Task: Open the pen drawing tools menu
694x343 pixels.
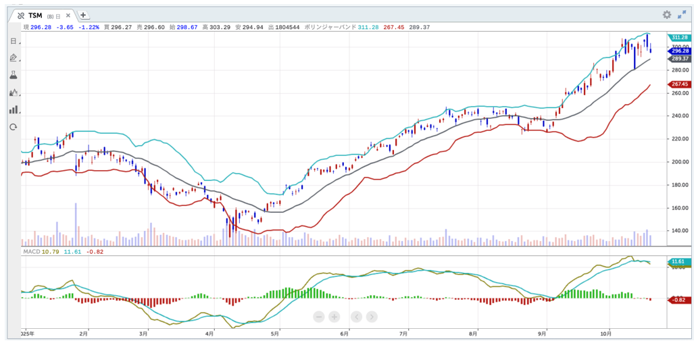Action: pos(13,58)
